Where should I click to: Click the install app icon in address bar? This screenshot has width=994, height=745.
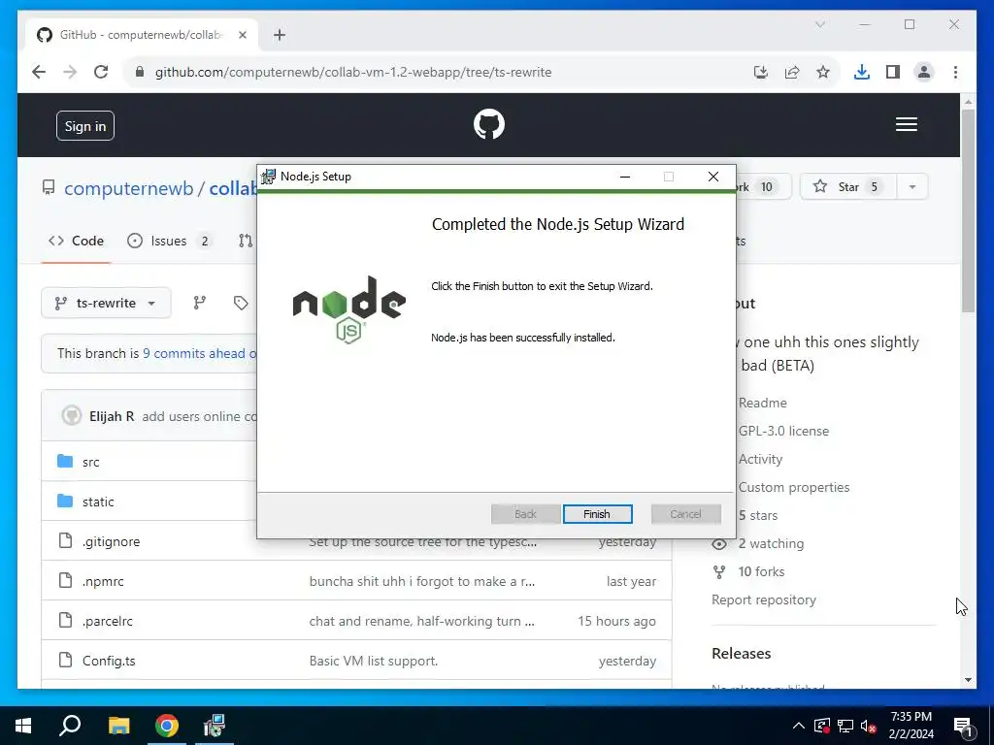761,72
